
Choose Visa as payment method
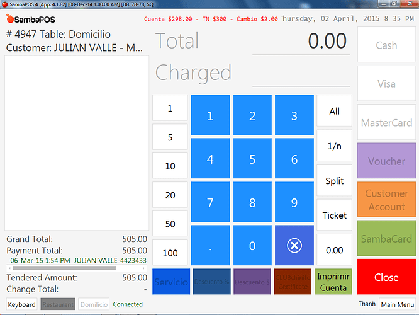(x=386, y=84)
